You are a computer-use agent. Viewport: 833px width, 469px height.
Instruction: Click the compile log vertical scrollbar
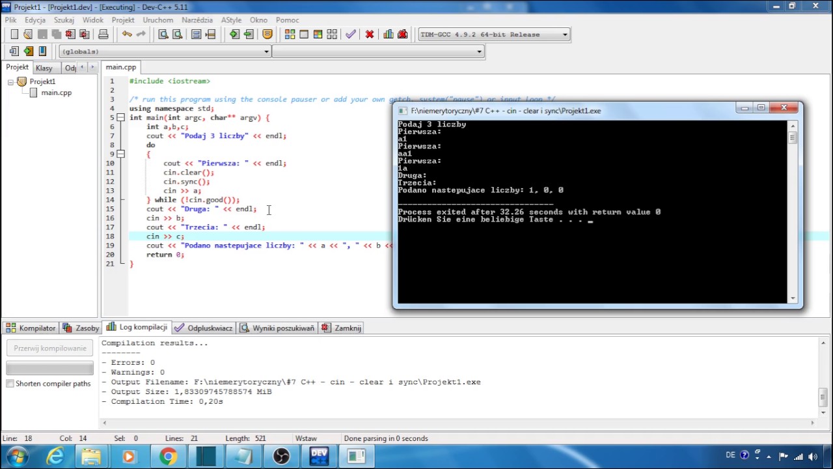point(823,377)
